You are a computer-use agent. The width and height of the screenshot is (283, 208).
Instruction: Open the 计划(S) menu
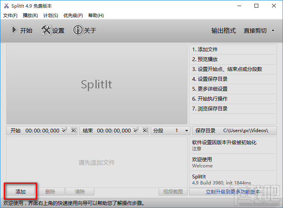pyautogui.click(x=51, y=16)
